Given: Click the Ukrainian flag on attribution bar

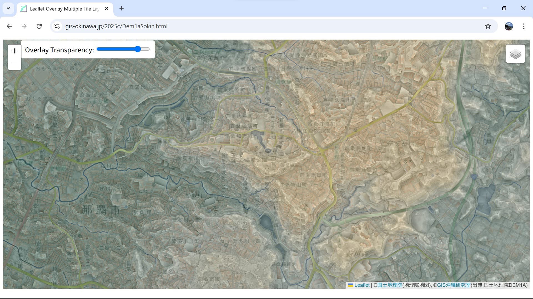Looking at the screenshot, I should pyautogui.click(x=351, y=285).
